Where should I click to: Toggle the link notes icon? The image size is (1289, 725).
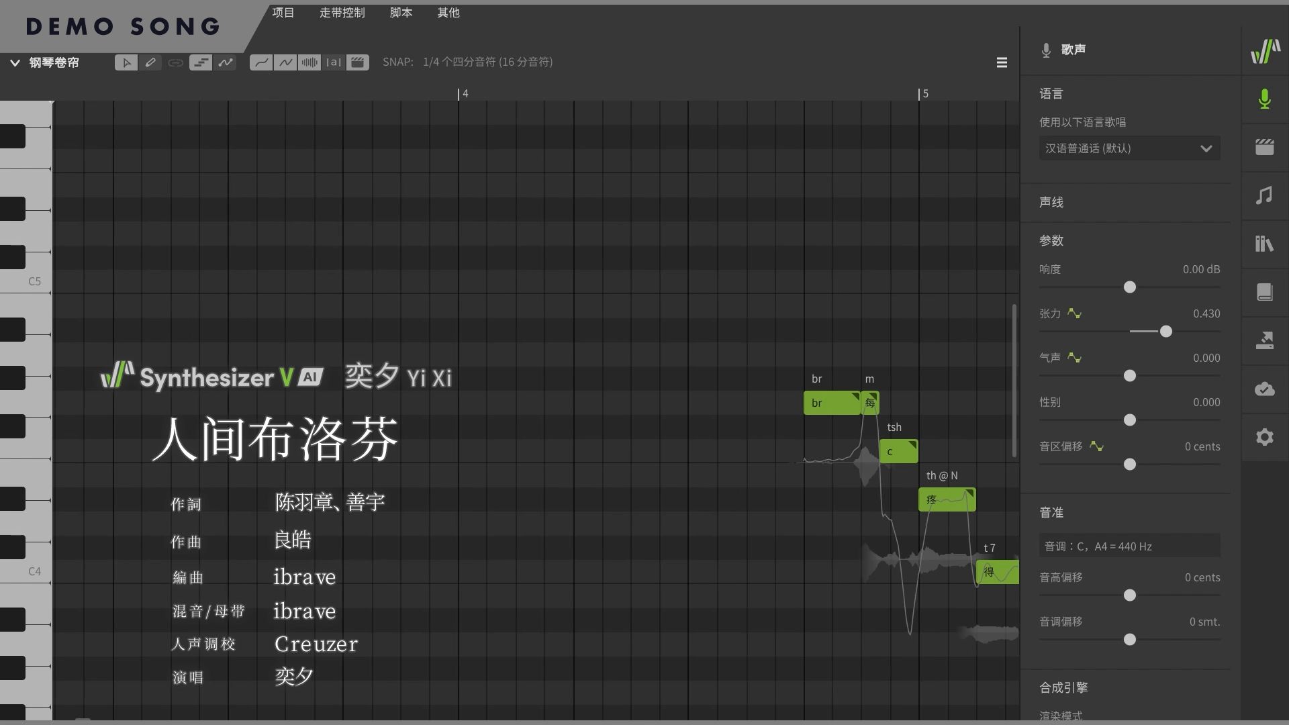175,62
